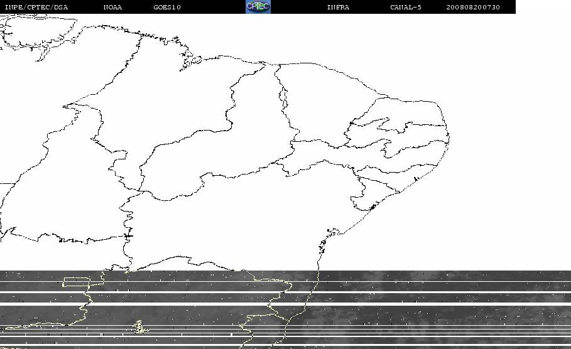This screenshot has height=349, width=571.
Task: Select the INPE/CPTEC/DSA header label
Action: 36,8
